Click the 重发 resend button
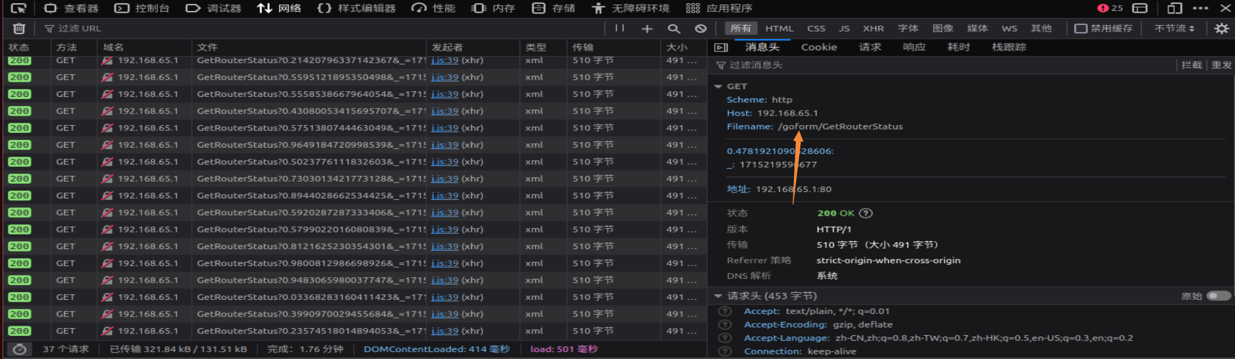 pos(1221,65)
